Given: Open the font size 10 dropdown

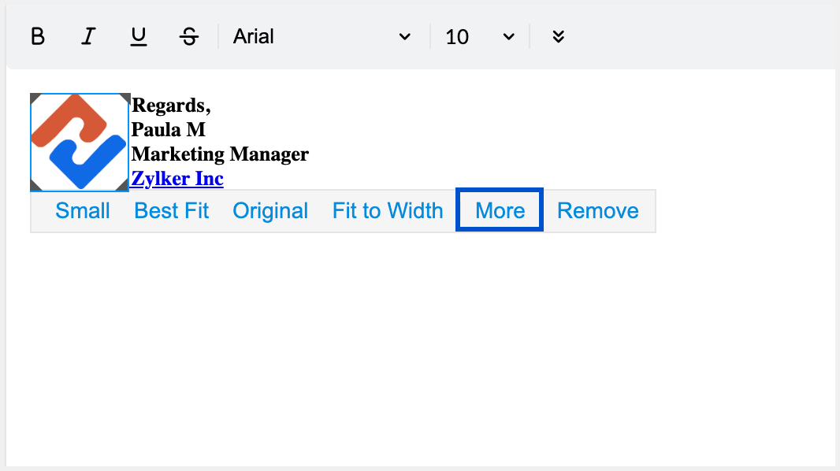Looking at the screenshot, I should [x=479, y=37].
